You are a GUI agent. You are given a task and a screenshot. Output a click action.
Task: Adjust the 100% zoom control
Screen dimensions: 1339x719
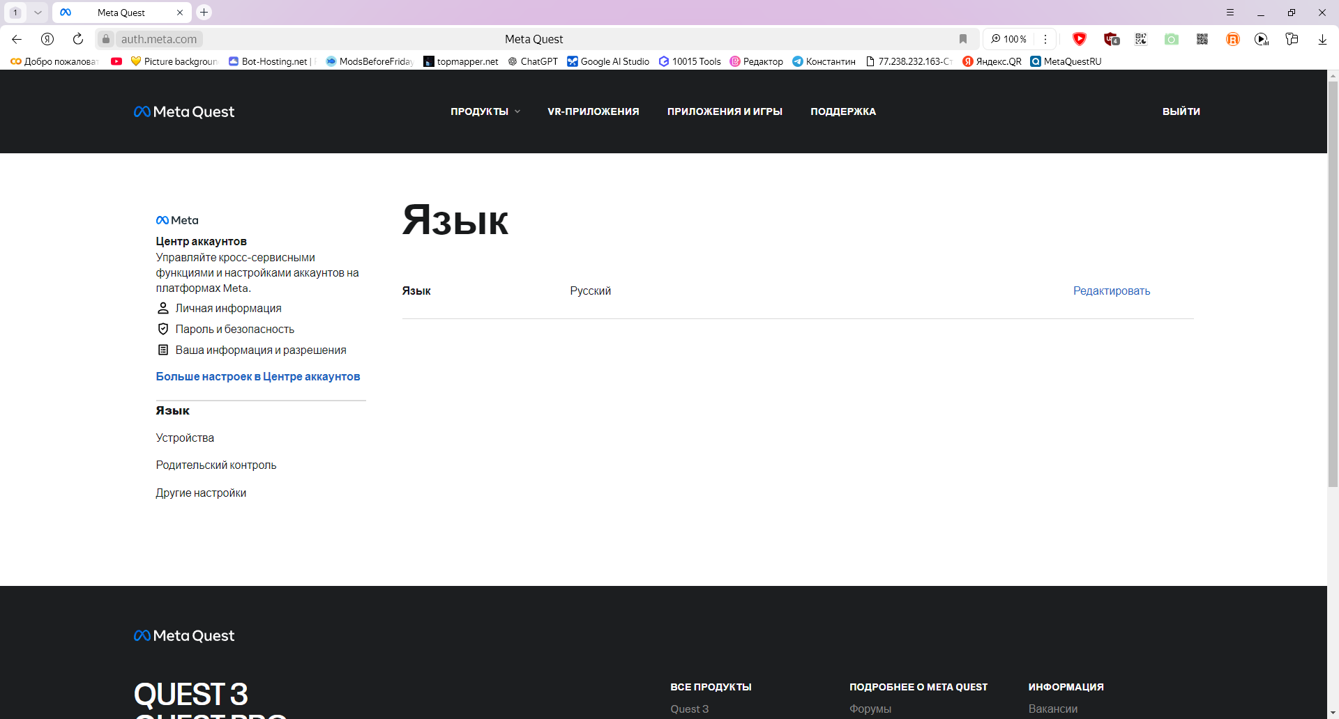[1009, 39]
